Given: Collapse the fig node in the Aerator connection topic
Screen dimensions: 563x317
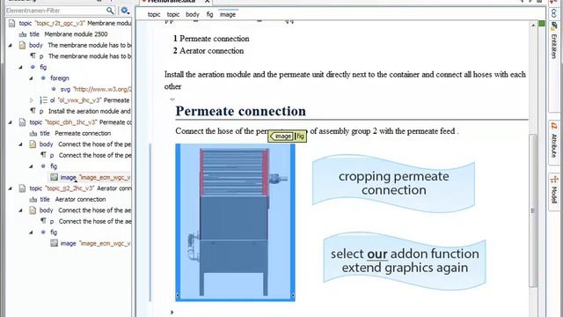Looking at the screenshot, I should pos(31,232).
